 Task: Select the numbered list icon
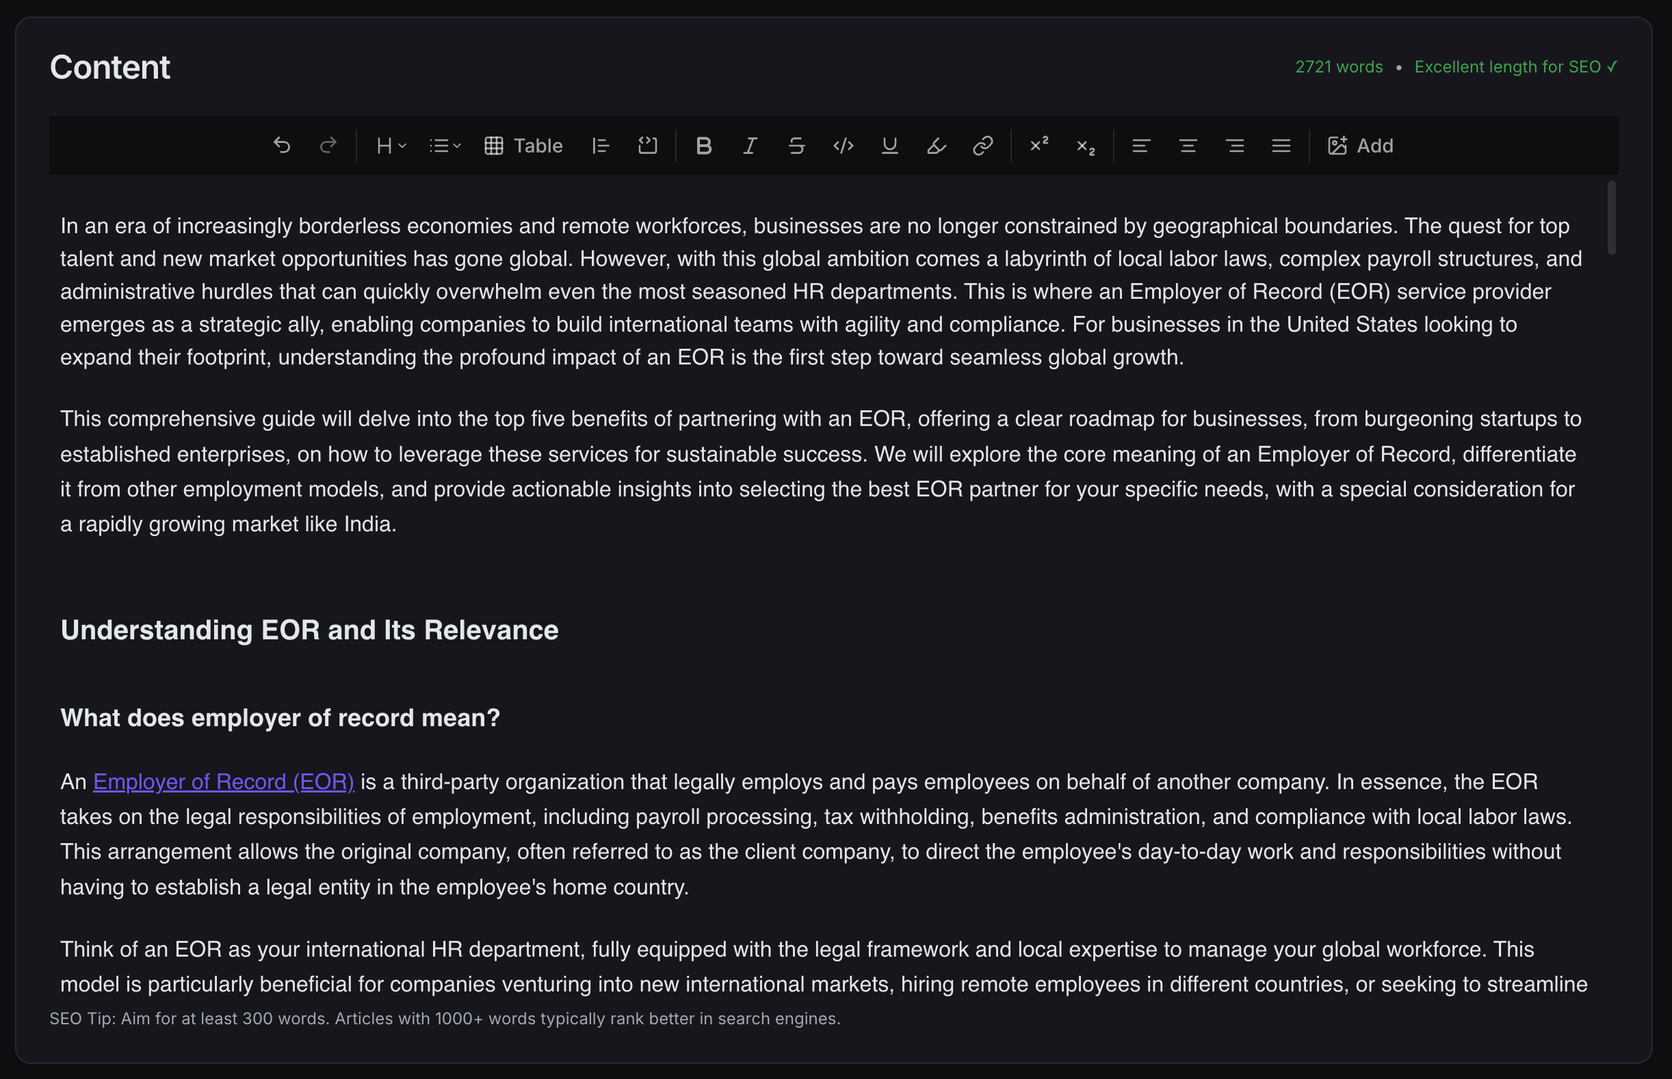[601, 146]
